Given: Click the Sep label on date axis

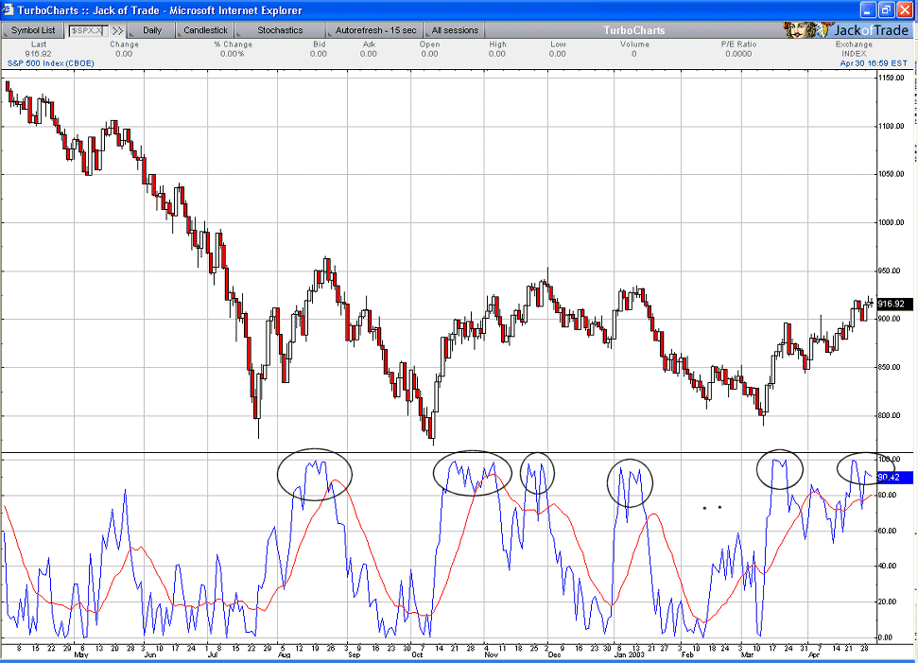Looking at the screenshot, I should tap(354, 654).
